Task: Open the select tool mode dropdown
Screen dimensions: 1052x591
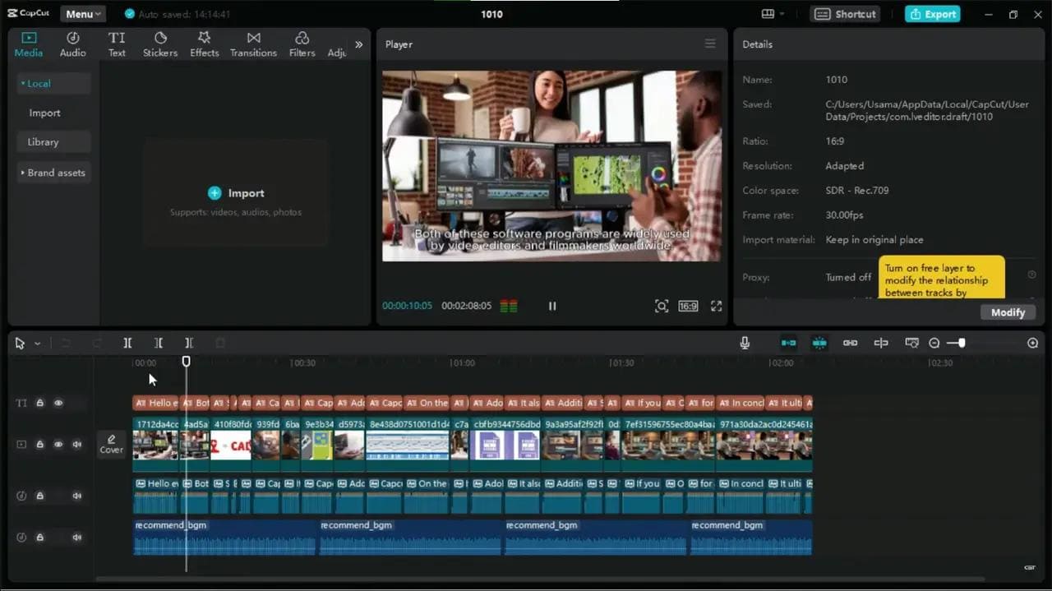Action: coord(37,344)
